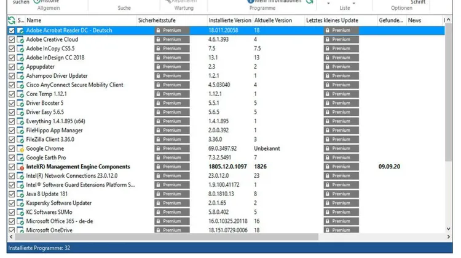Click the left arrow of the horizontal scrollbar

point(11,237)
